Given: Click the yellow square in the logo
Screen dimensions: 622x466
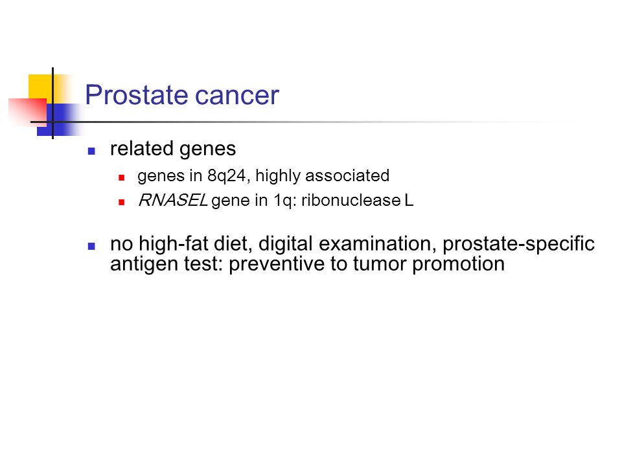Looking at the screenshot, I should point(40,87).
